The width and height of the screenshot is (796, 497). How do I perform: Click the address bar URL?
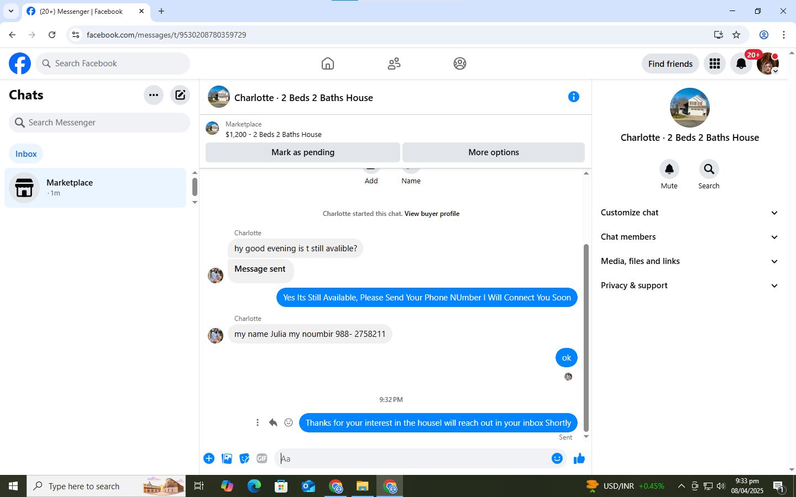[x=166, y=35]
